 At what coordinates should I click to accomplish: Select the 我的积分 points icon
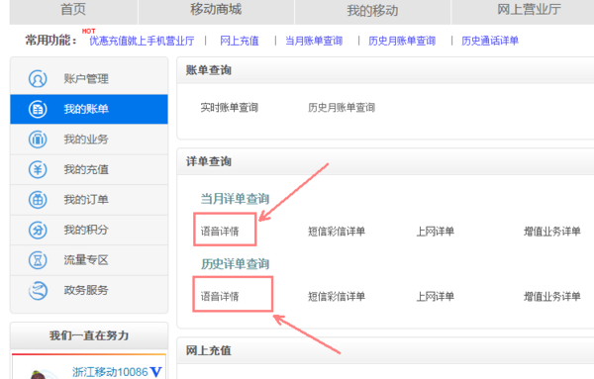pyautogui.click(x=38, y=230)
